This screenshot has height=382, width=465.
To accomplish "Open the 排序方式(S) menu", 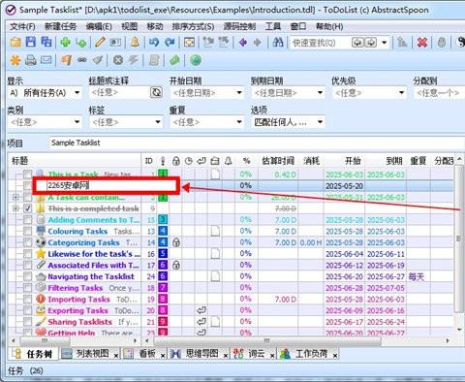I will (x=193, y=26).
